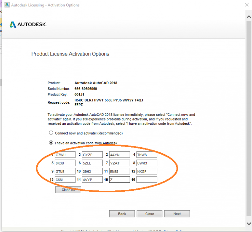
Task: Focus activation code field 15 containing Z
Action: [x=119, y=179]
